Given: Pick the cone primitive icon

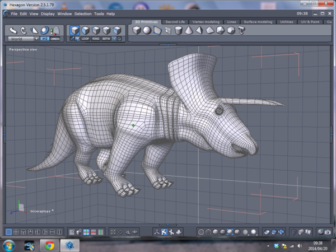Looking at the screenshot, I should coord(189,30).
